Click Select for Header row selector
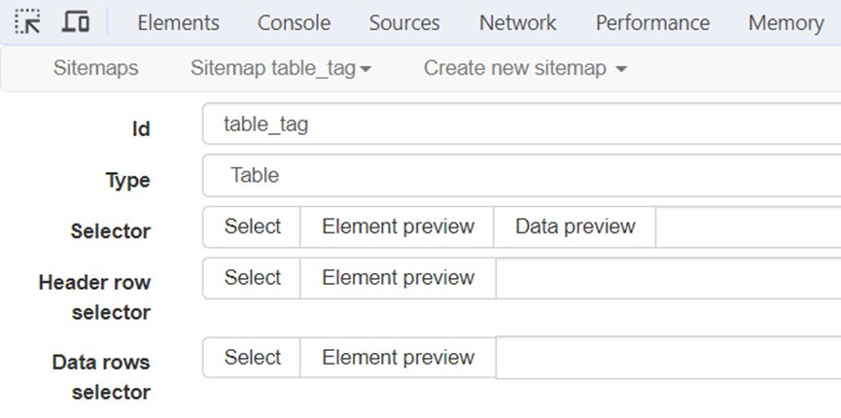The height and width of the screenshot is (418, 841). 252,278
